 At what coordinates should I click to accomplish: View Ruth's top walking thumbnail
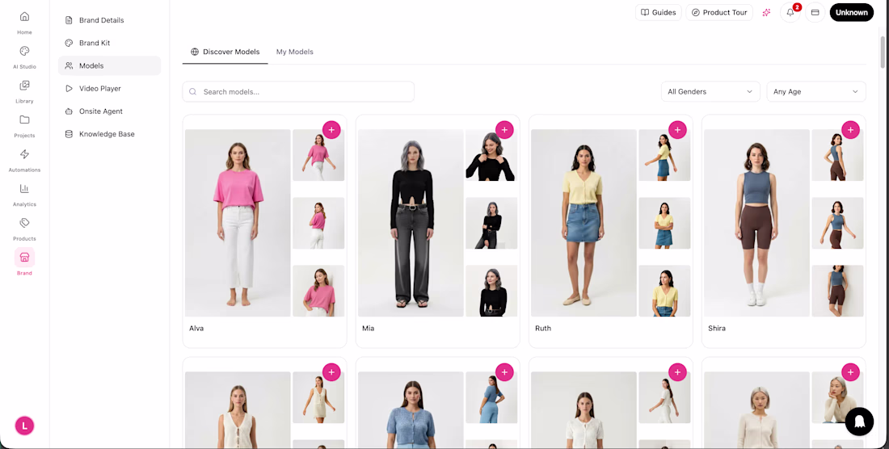[664, 155]
